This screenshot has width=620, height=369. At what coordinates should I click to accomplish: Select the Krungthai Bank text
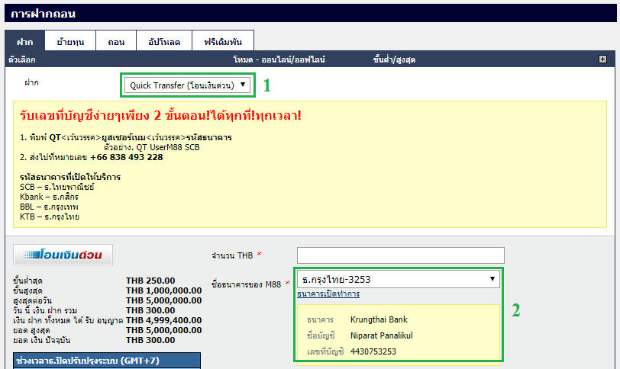(379, 319)
